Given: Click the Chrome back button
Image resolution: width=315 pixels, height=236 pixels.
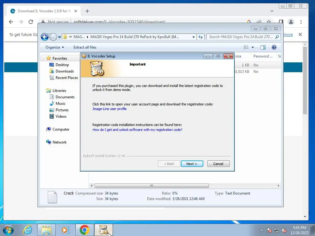Looking at the screenshot, I should (x=11, y=22).
